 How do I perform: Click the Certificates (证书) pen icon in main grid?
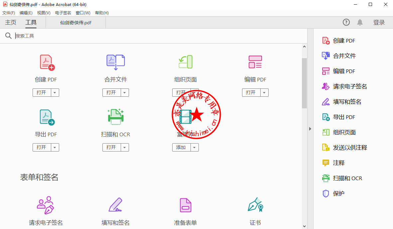[255, 205]
